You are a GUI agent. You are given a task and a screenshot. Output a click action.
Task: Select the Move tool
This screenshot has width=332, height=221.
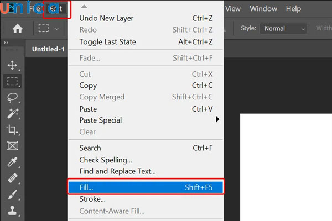click(12, 65)
